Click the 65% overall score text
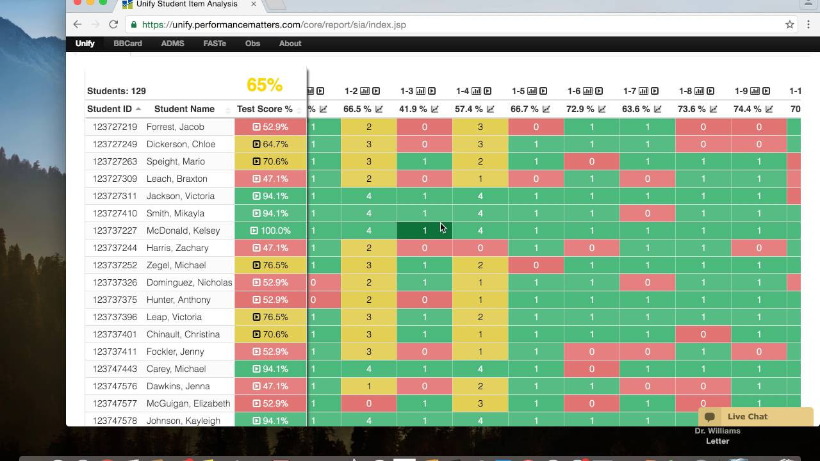This screenshot has width=820, height=461. click(x=265, y=85)
